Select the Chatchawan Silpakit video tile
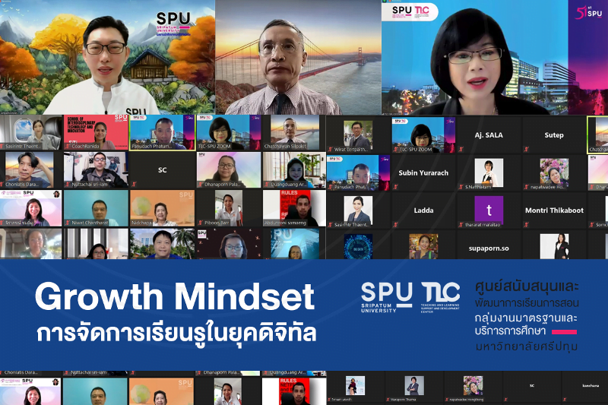608x405 pixels. pos(292,132)
